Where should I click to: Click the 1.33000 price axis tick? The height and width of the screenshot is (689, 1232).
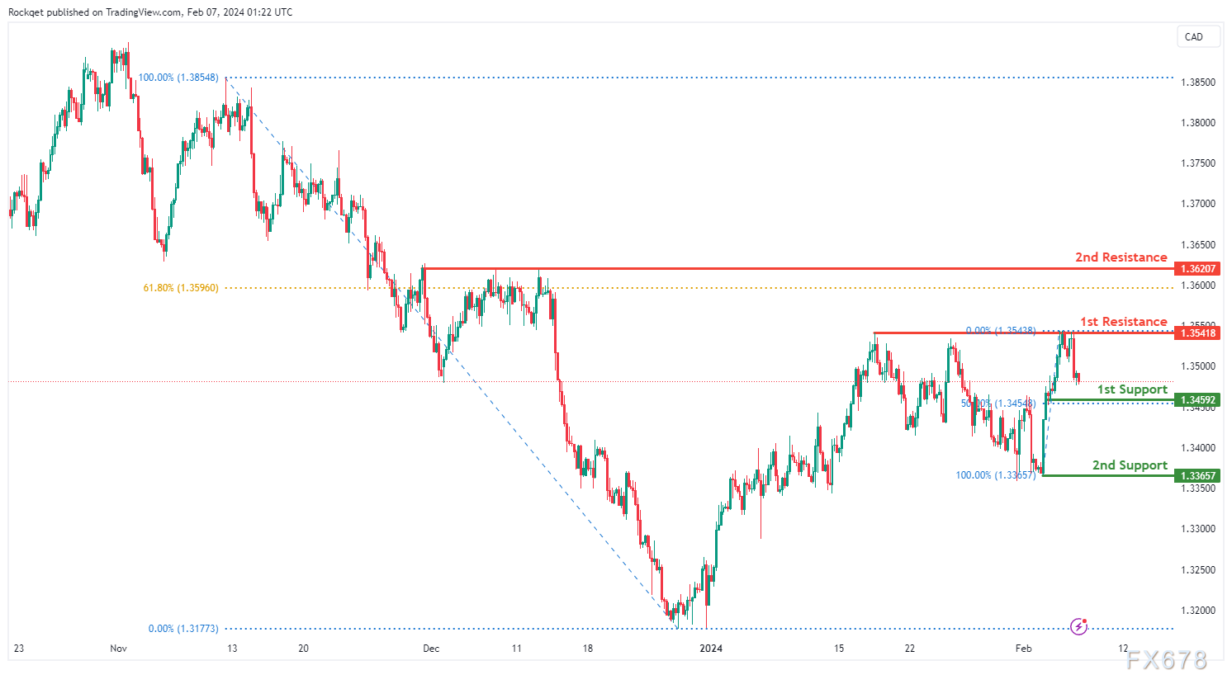click(x=1198, y=529)
